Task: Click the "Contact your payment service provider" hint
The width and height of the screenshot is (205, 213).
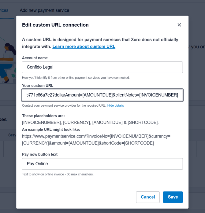Action: (64, 105)
